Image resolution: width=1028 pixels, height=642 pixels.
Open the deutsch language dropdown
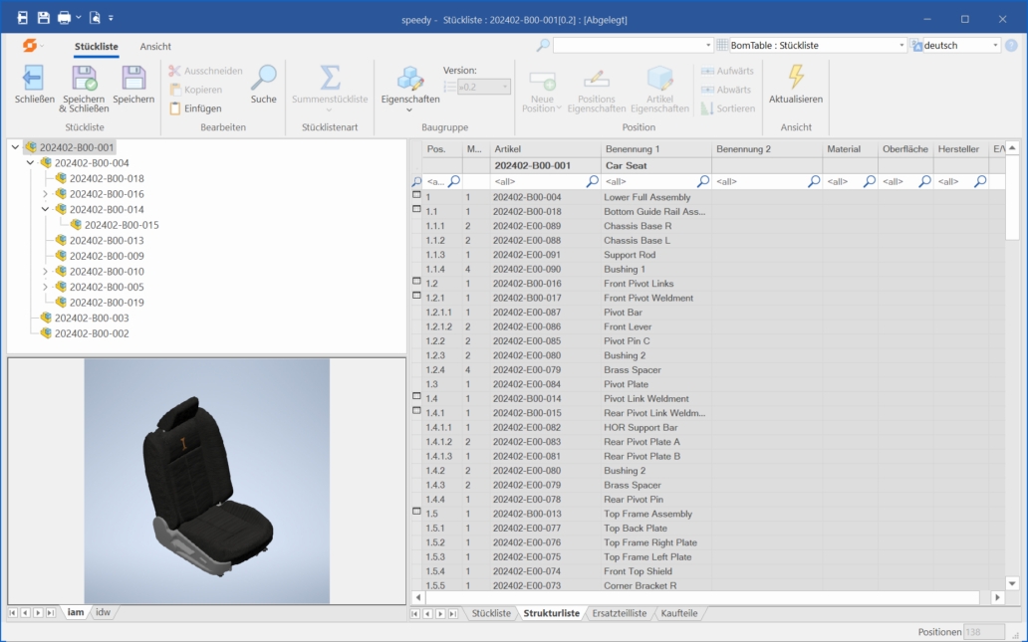(x=995, y=46)
